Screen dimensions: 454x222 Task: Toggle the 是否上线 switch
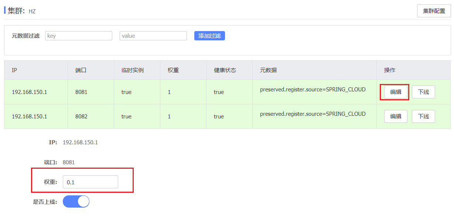76,202
